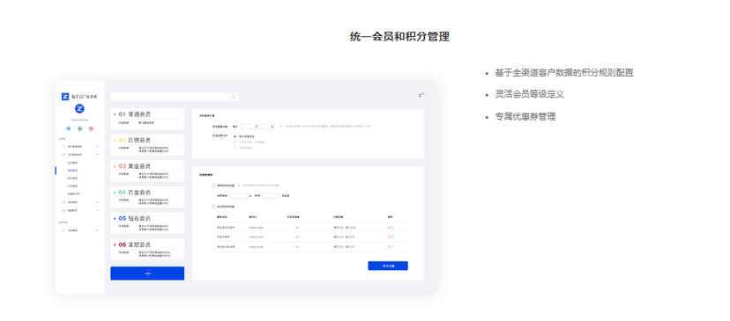Select the 01 普通会员 level card
Image resolution: width=730 pixels, height=321 pixels.
pos(147,119)
